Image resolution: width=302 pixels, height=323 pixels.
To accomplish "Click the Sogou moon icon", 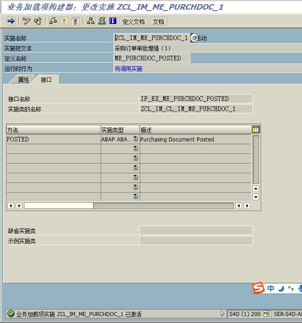I will tap(281, 288).
